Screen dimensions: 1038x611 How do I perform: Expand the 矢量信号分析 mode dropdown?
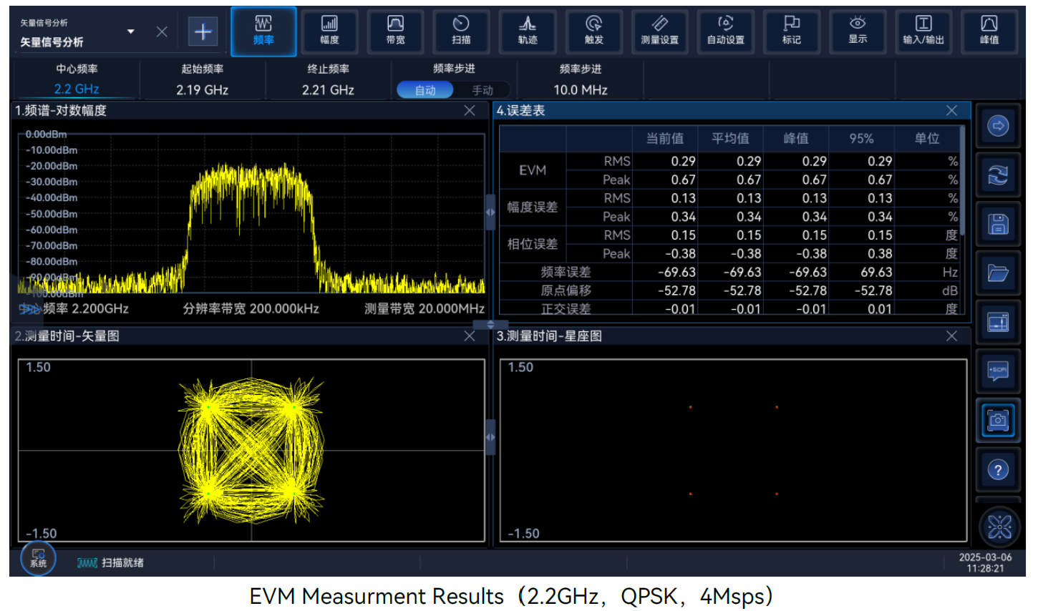coord(131,31)
